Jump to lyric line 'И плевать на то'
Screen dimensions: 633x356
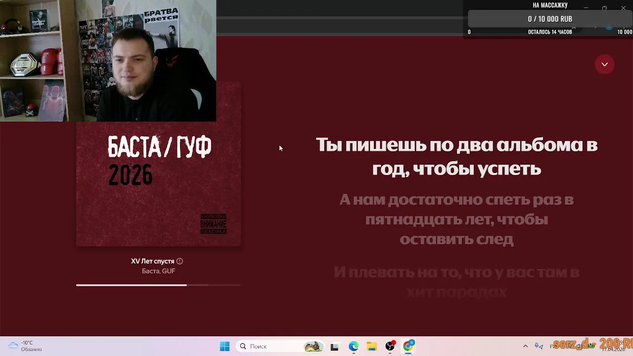[456, 282]
